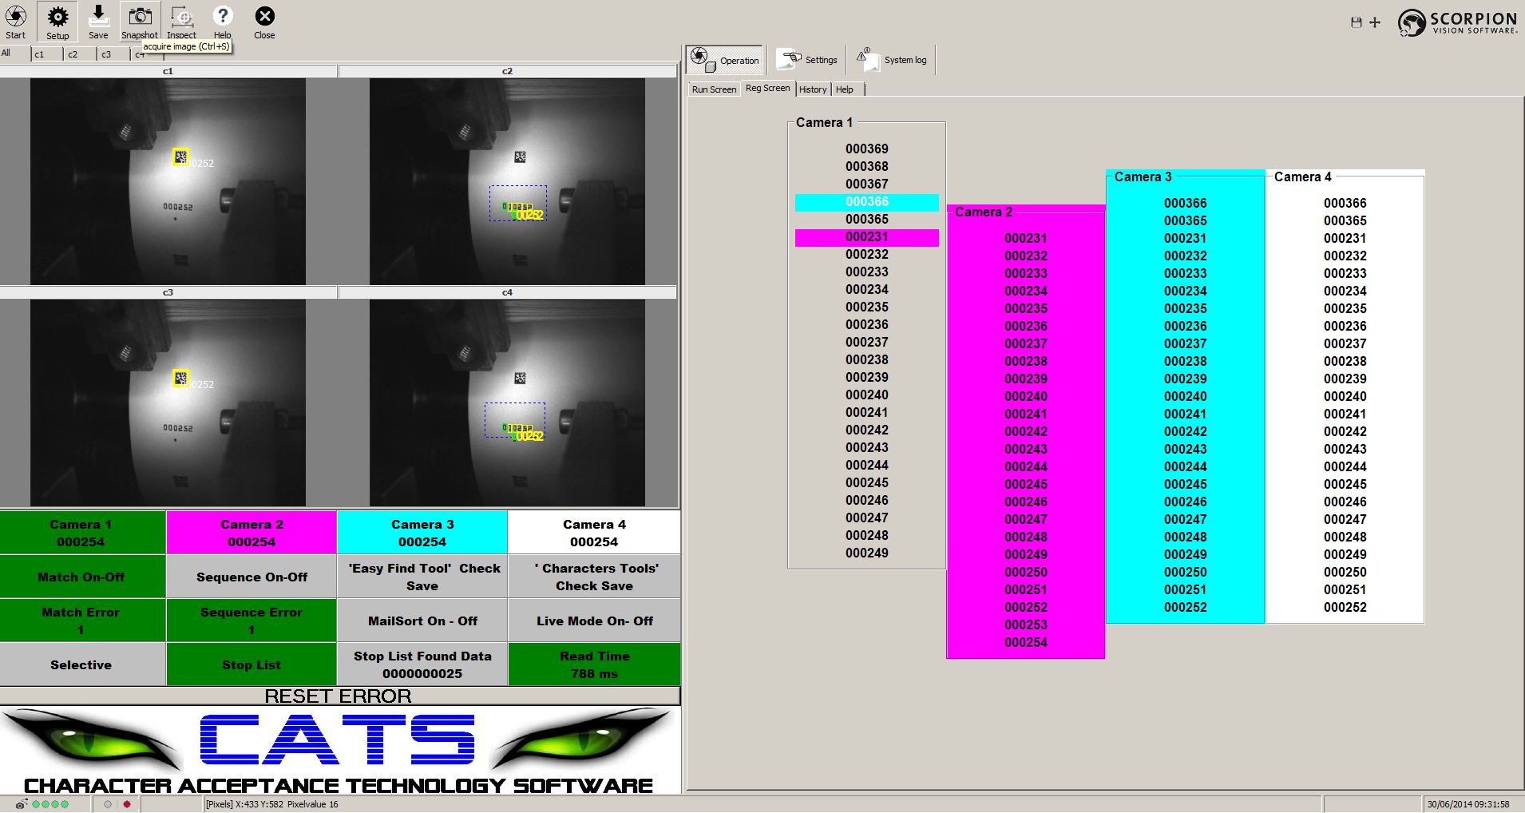
Task: Toggle Match On-Off
Action: [81, 577]
